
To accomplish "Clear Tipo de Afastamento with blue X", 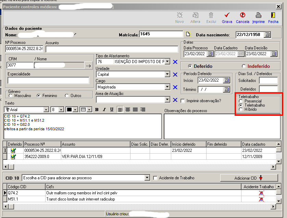I will point(175,62).
